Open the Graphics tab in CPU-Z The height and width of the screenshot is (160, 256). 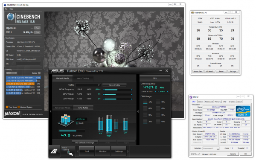pos(232,102)
